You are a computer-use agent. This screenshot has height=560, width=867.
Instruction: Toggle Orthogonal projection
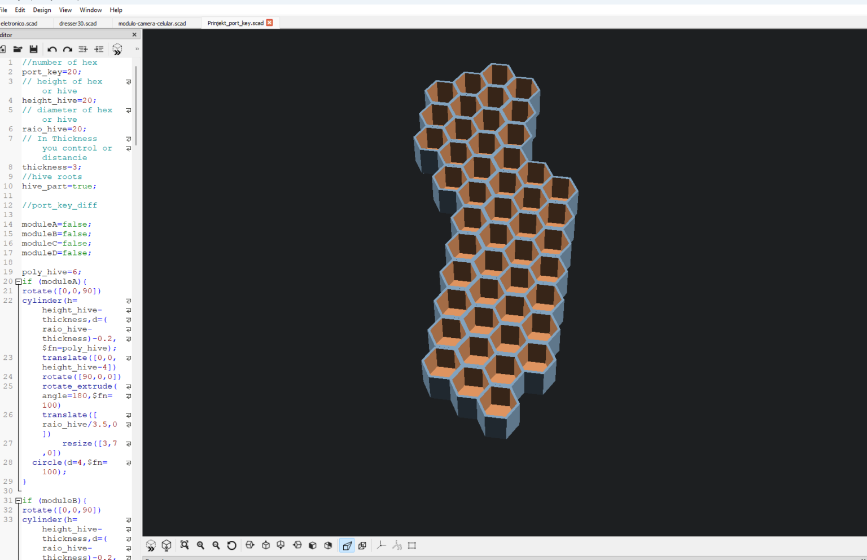(x=362, y=545)
